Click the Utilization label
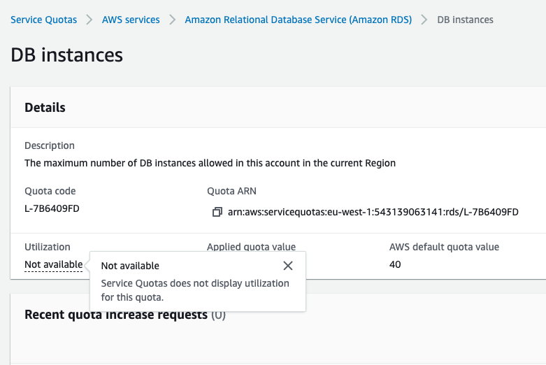 [x=48, y=247]
